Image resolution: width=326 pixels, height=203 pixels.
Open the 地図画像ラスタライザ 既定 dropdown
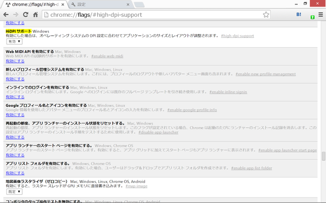pos(14,192)
